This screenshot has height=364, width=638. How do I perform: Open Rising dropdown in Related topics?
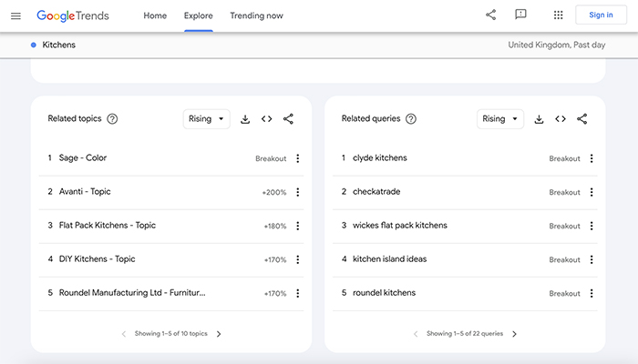[206, 119]
